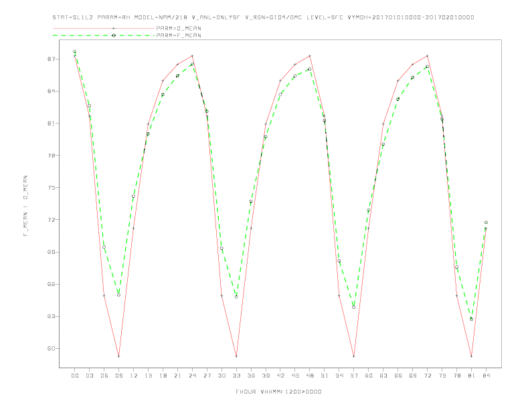Viewport: 530px width, 409px height.
Task: Click x-axis tick label 18
Action: (x=163, y=376)
